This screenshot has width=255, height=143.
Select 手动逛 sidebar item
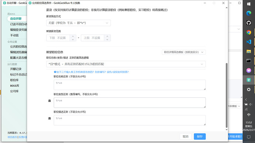[14, 35]
